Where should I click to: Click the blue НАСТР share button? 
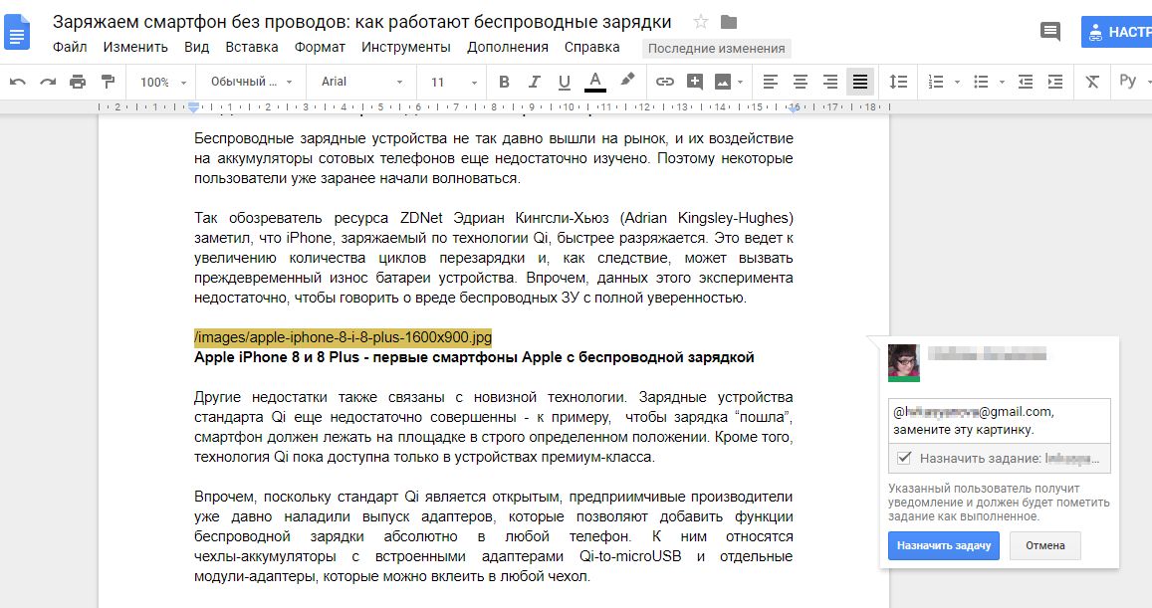(1117, 32)
